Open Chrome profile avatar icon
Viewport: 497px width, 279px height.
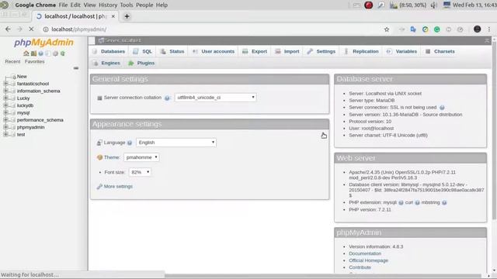pos(477,29)
